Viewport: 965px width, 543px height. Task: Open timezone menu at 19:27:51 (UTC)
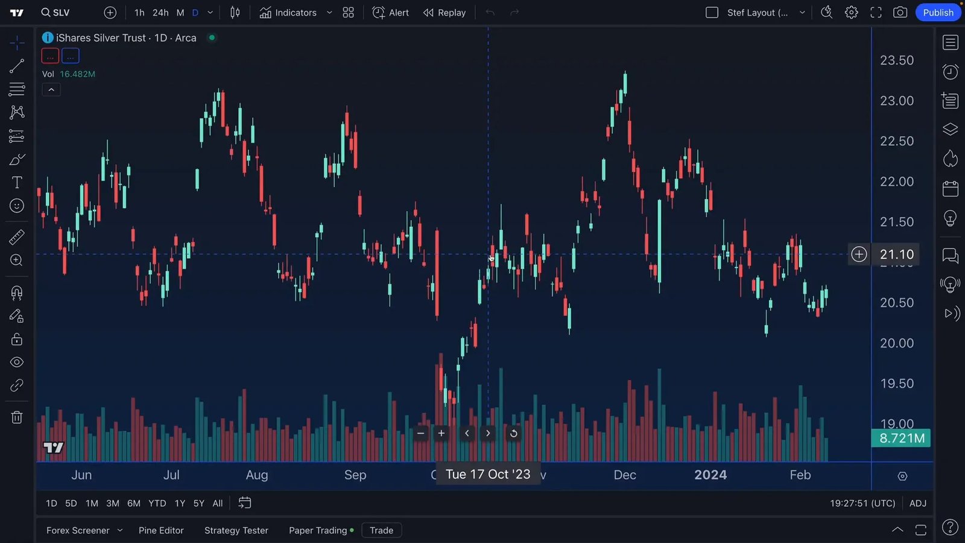pos(862,503)
